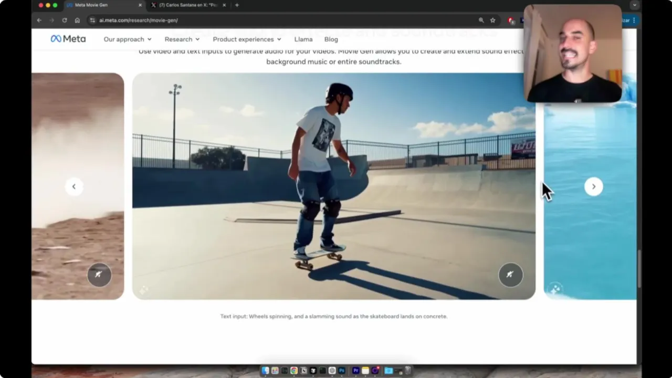The image size is (672, 378).
Task: Show the next carousel video
Action: 594,186
